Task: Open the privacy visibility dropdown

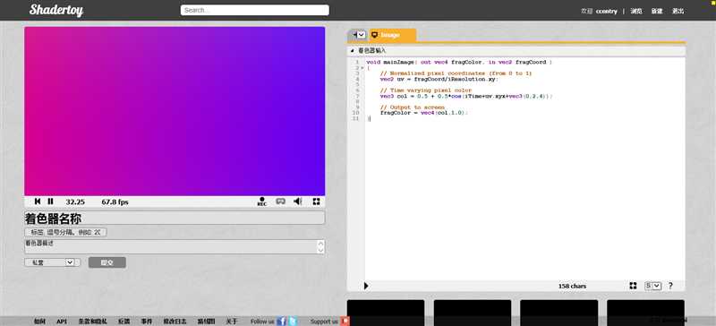Action: tap(53, 262)
